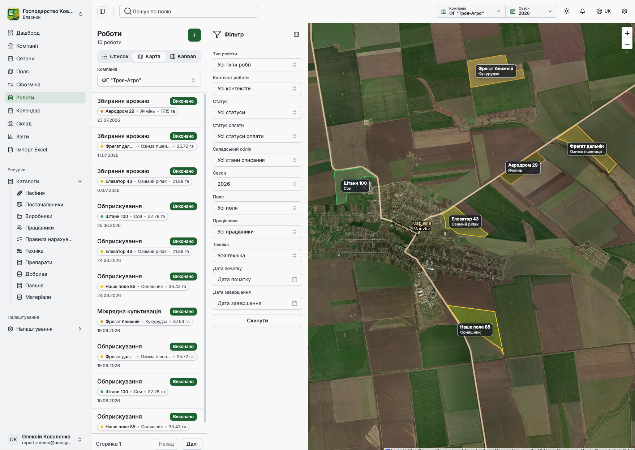This screenshot has width=635, height=450.
Task: Open top bar Сезон 2026 selector
Action: [531, 11]
